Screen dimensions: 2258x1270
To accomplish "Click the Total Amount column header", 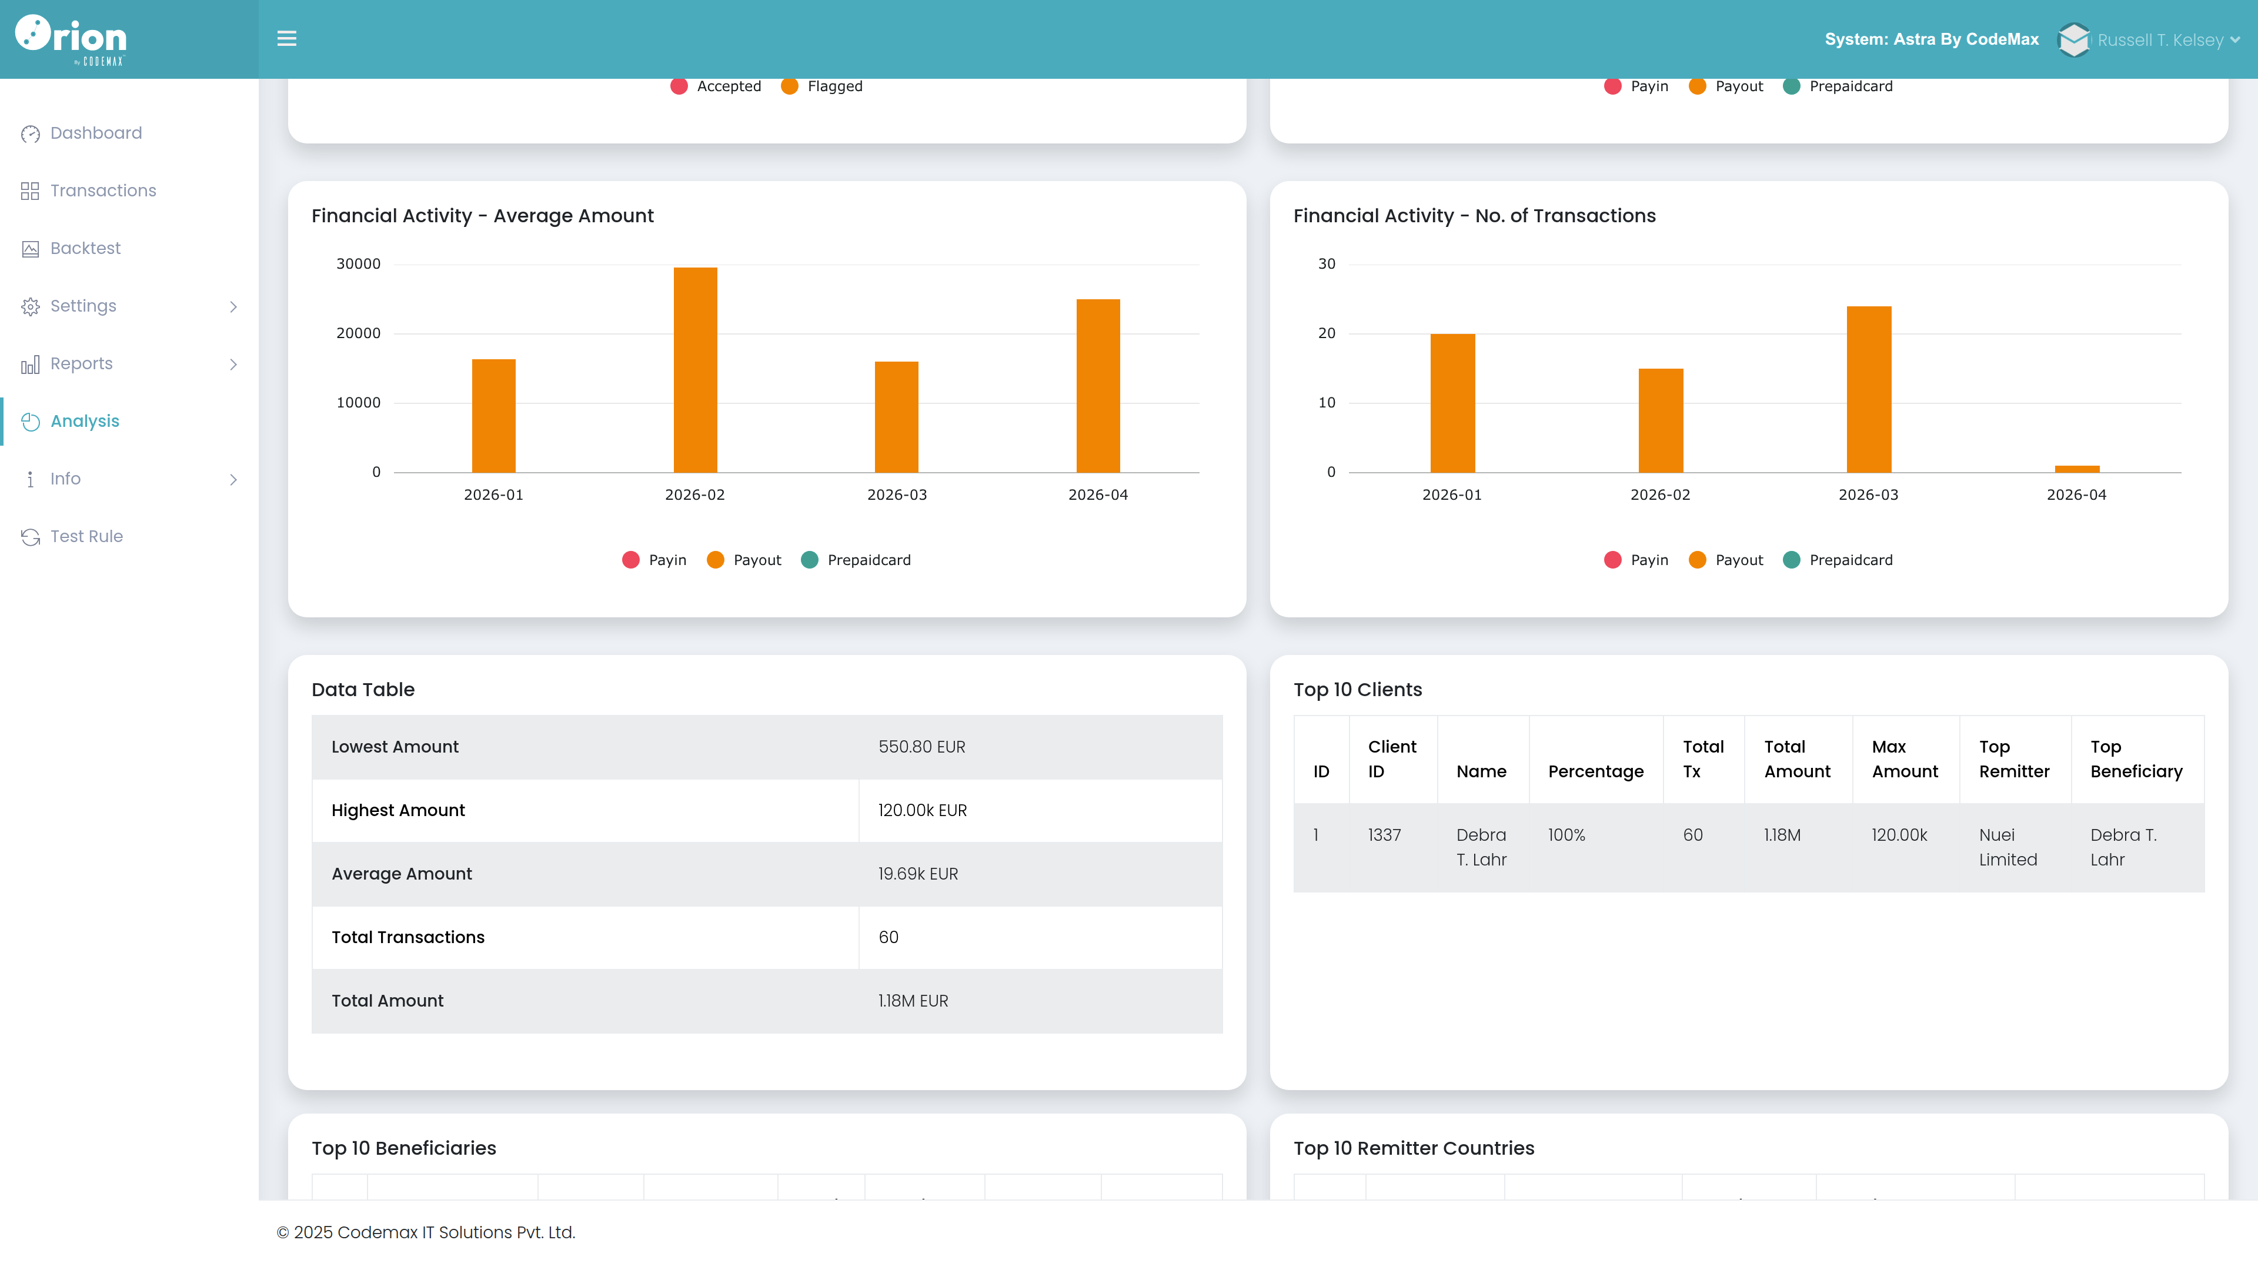I will coord(1797,759).
